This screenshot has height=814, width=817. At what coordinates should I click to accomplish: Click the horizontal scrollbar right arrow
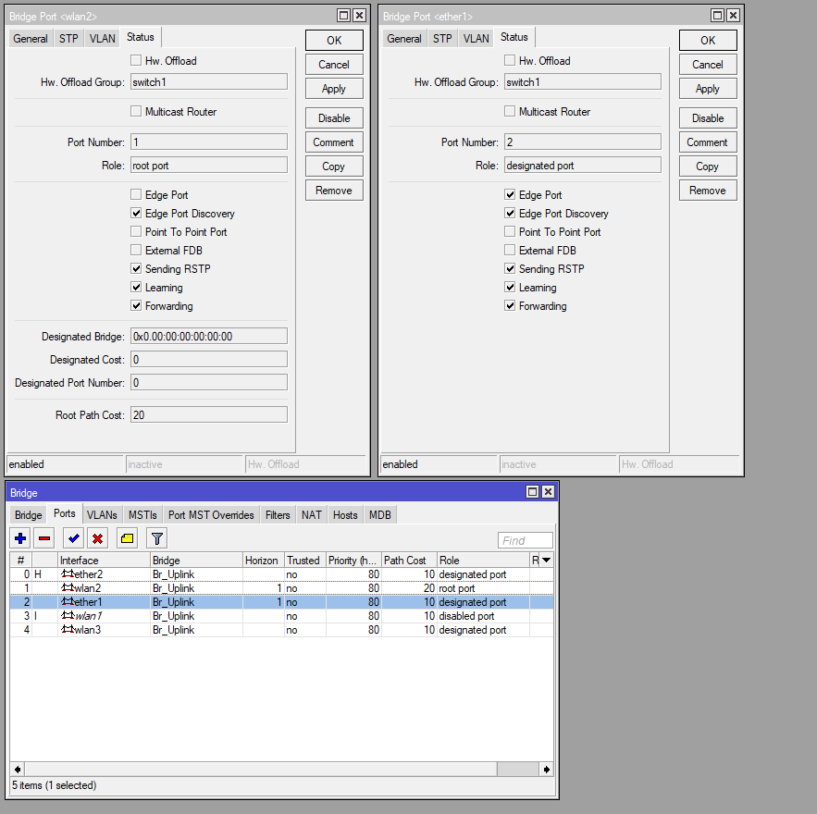coord(547,770)
